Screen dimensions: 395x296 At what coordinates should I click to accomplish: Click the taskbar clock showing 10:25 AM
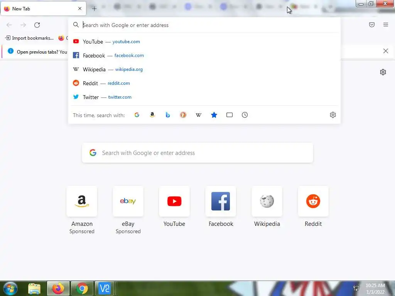click(375, 289)
